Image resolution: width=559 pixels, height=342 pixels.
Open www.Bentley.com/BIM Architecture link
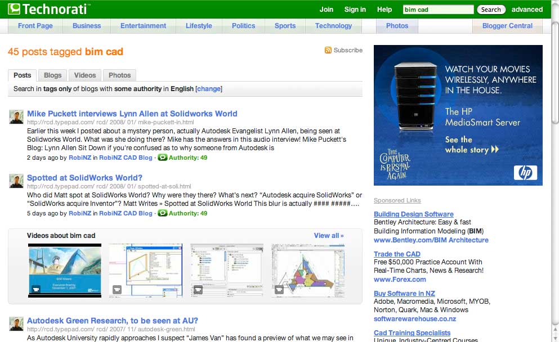point(431,240)
